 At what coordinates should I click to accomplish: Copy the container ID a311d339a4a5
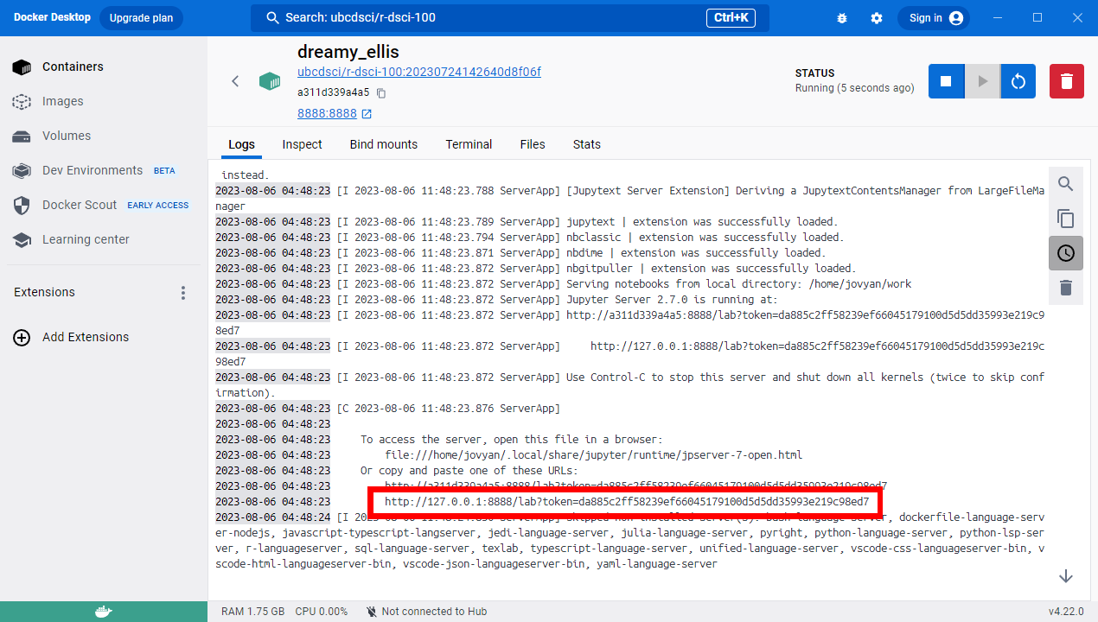(x=381, y=93)
